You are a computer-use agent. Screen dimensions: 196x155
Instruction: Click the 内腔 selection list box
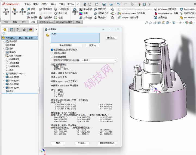[x=75, y=38]
